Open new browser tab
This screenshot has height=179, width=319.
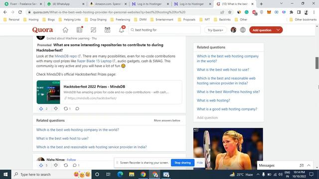click(x=261, y=4)
